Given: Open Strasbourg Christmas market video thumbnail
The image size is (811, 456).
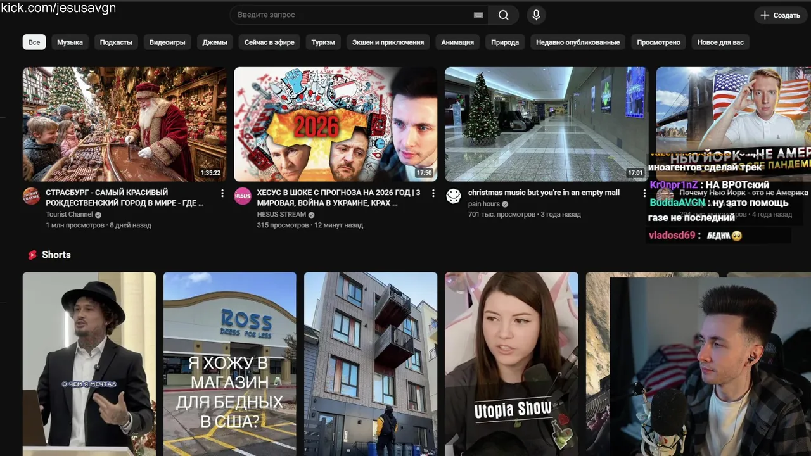Looking at the screenshot, I should point(124,124).
